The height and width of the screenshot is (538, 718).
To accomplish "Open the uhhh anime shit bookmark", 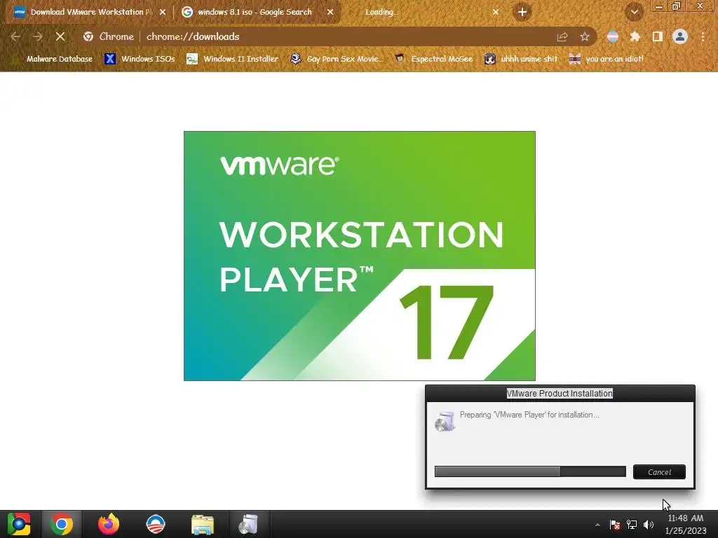I will 521,59.
